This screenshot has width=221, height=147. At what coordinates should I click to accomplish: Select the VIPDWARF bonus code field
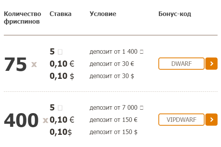tap(181, 120)
